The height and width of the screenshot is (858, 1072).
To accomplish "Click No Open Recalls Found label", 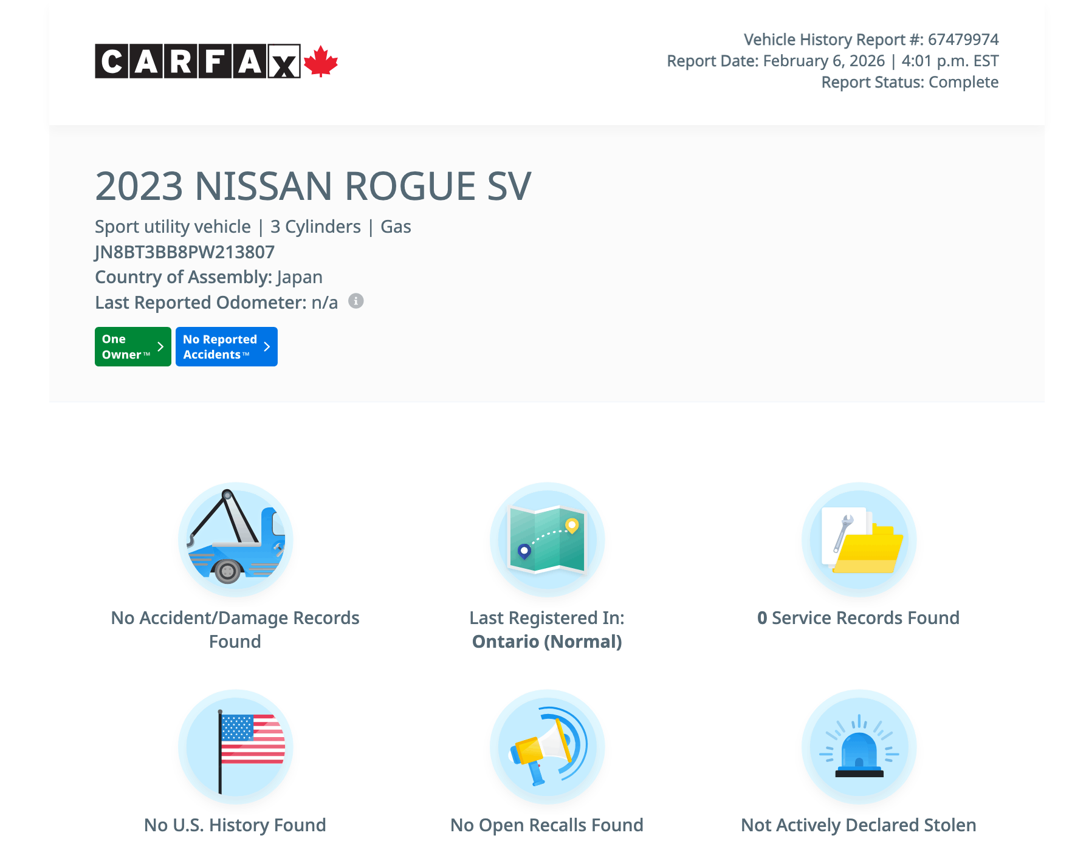I will pos(547,825).
